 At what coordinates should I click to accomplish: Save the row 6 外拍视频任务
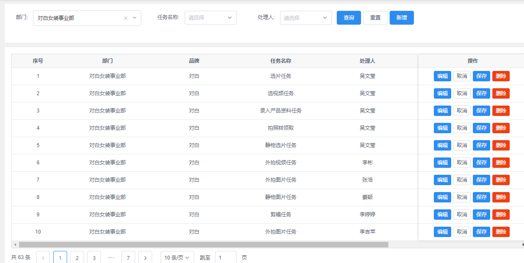click(x=482, y=163)
